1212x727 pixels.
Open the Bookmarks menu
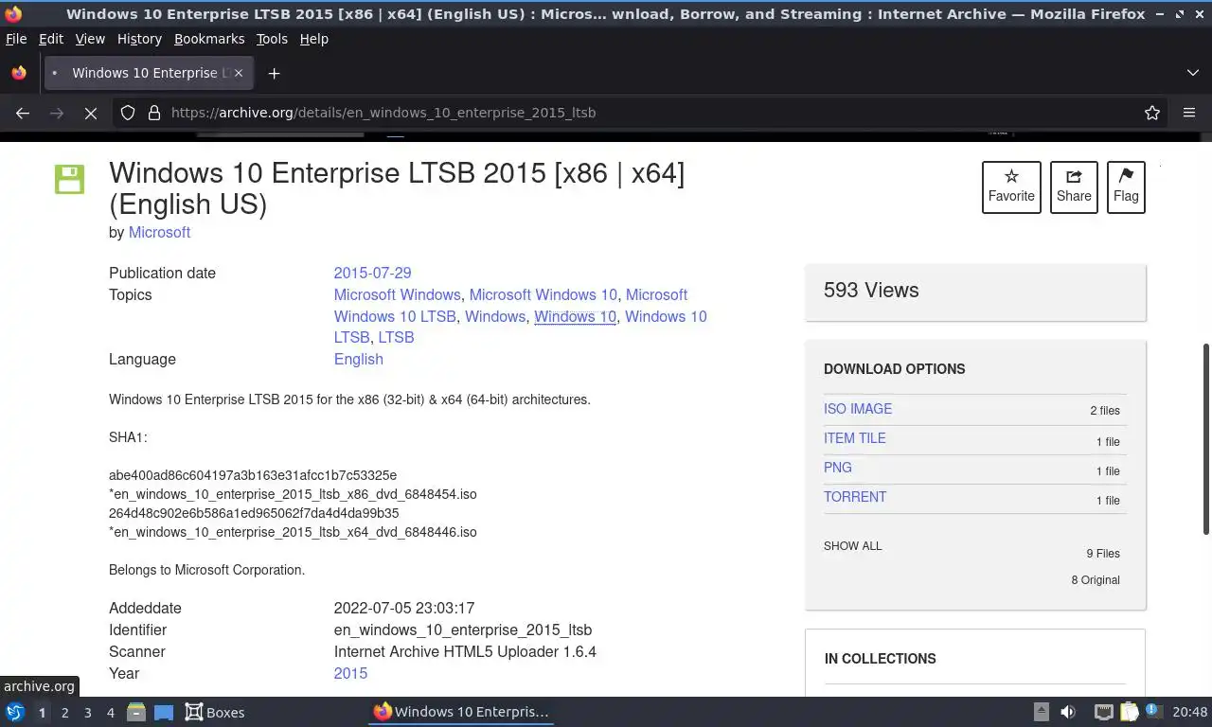point(209,39)
